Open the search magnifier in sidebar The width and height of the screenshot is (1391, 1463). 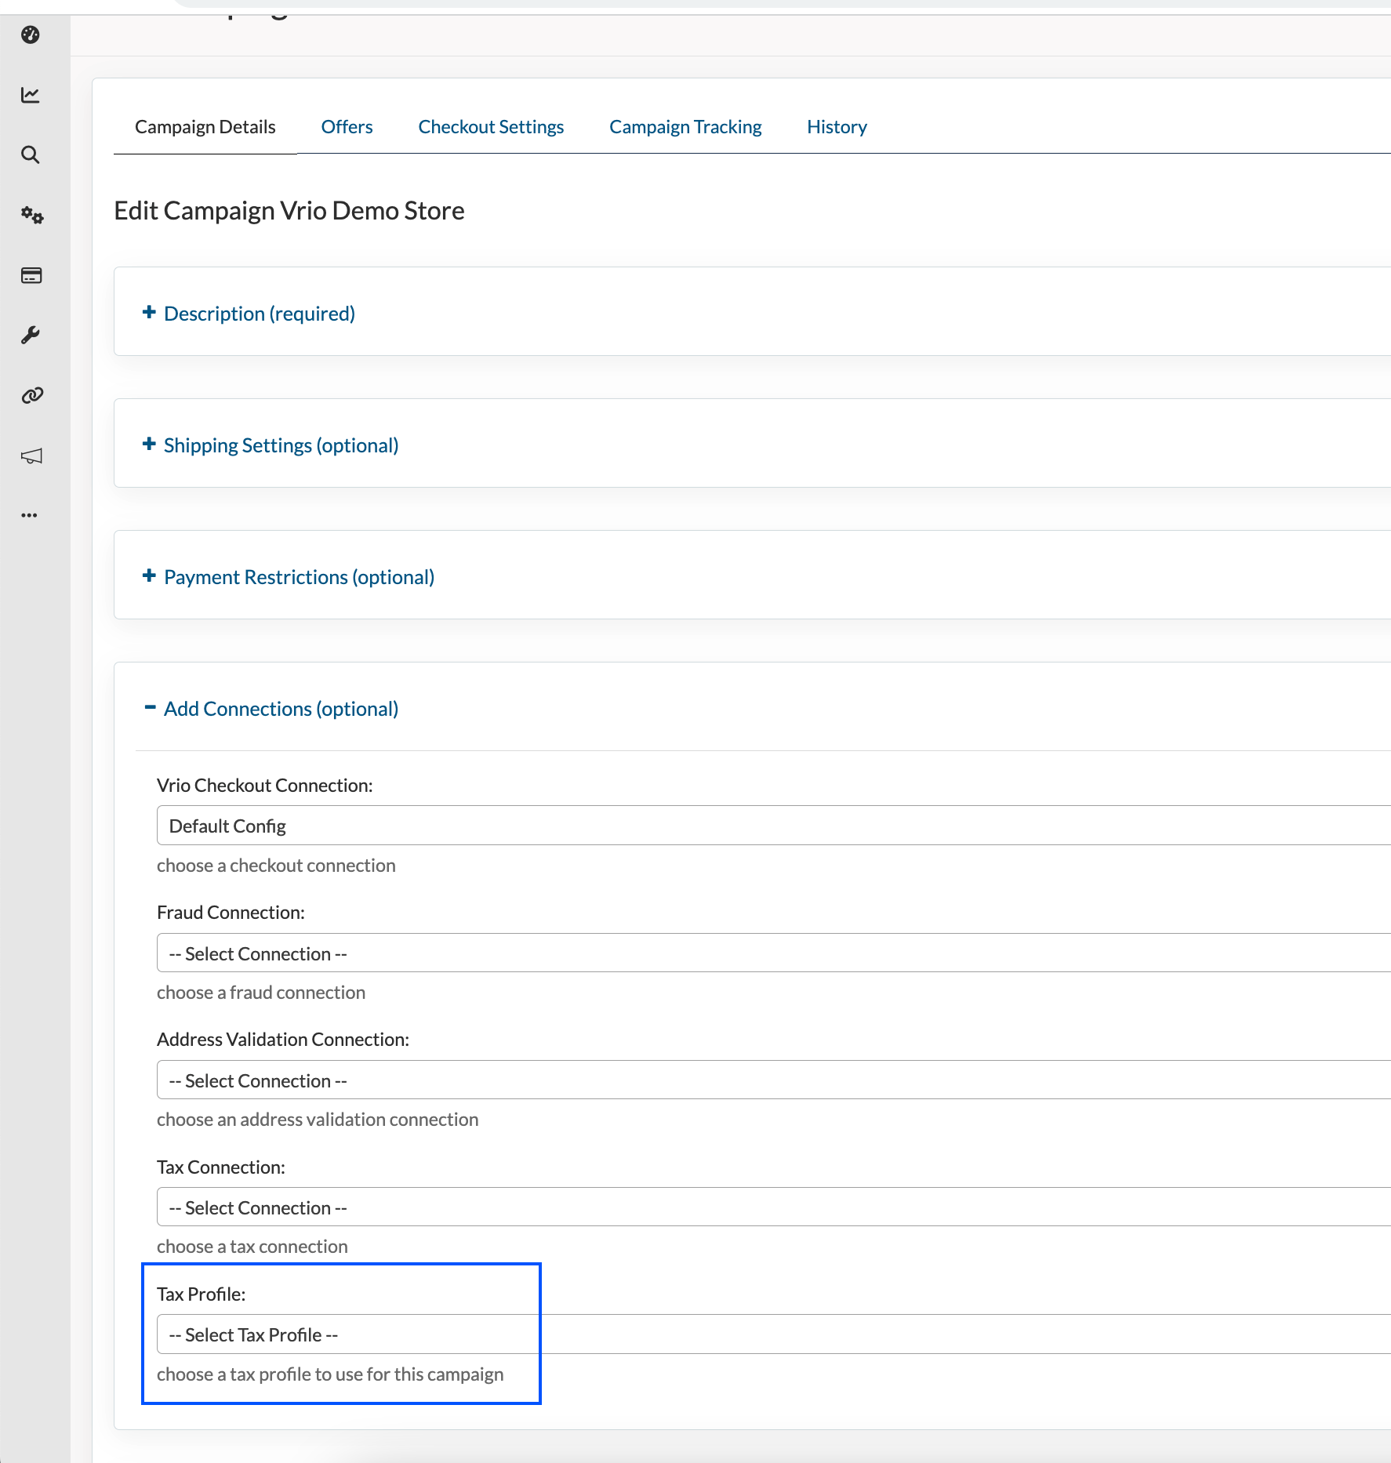click(31, 154)
